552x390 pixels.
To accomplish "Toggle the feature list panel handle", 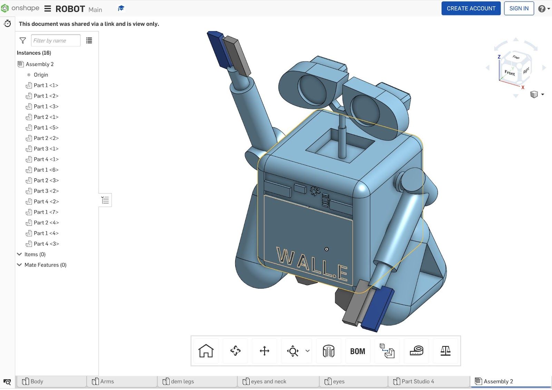I will click(x=105, y=200).
